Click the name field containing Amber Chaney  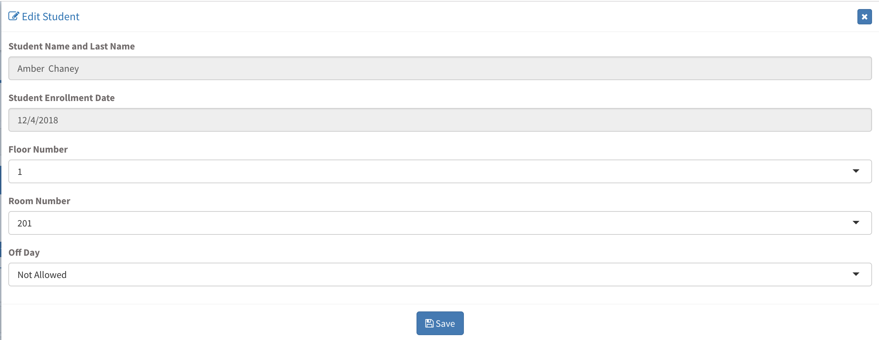440,68
